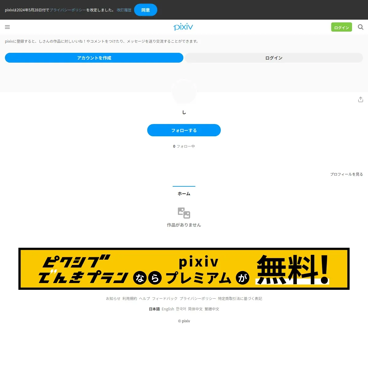
Task: Open search with the magnifier icon
Action: tap(361, 27)
